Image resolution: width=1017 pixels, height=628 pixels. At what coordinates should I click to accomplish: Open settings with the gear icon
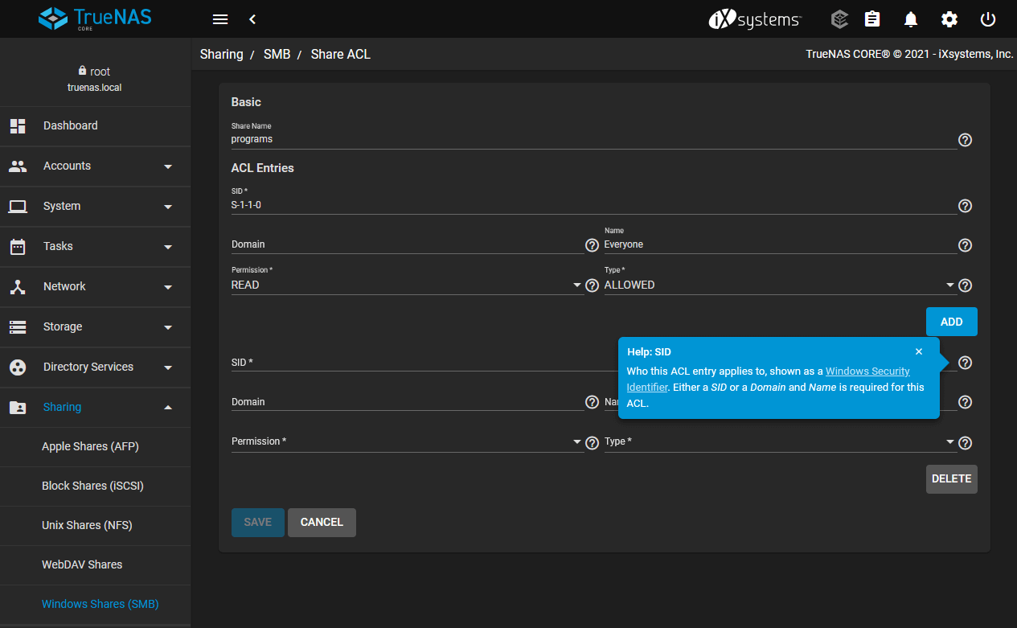point(949,19)
